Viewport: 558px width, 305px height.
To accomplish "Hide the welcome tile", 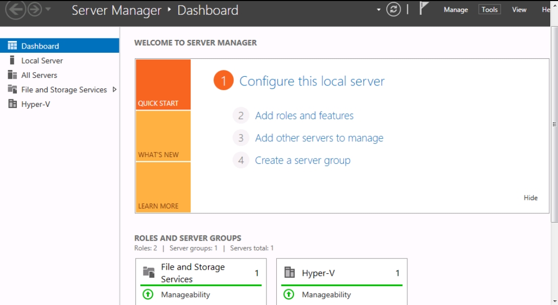I will pyautogui.click(x=530, y=198).
